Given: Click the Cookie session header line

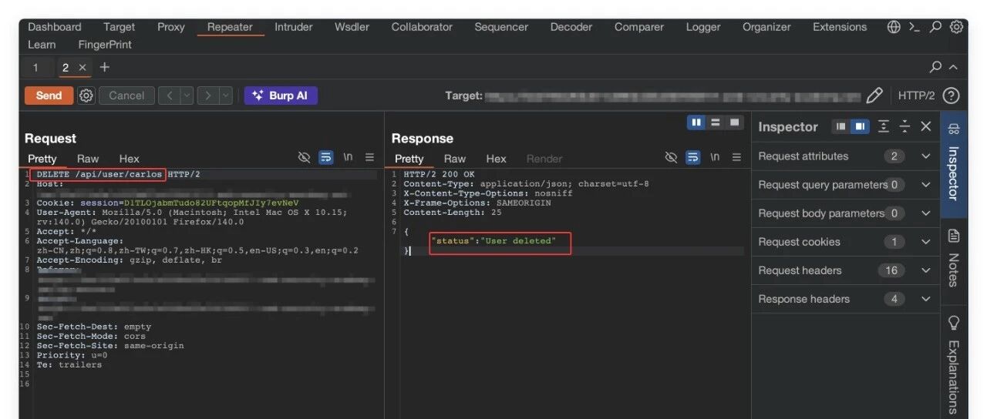Looking at the screenshot, I should pos(167,203).
